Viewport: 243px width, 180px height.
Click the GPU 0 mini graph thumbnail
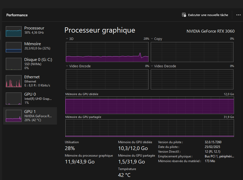pos(14,99)
